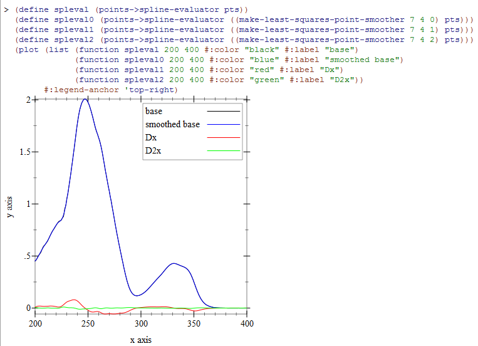Place cursor on 'define spleval0' code line
478x346 pixels.
[x=244, y=20]
